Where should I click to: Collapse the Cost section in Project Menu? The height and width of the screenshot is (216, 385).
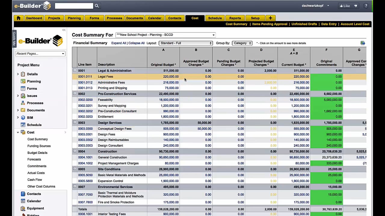tap(18, 132)
